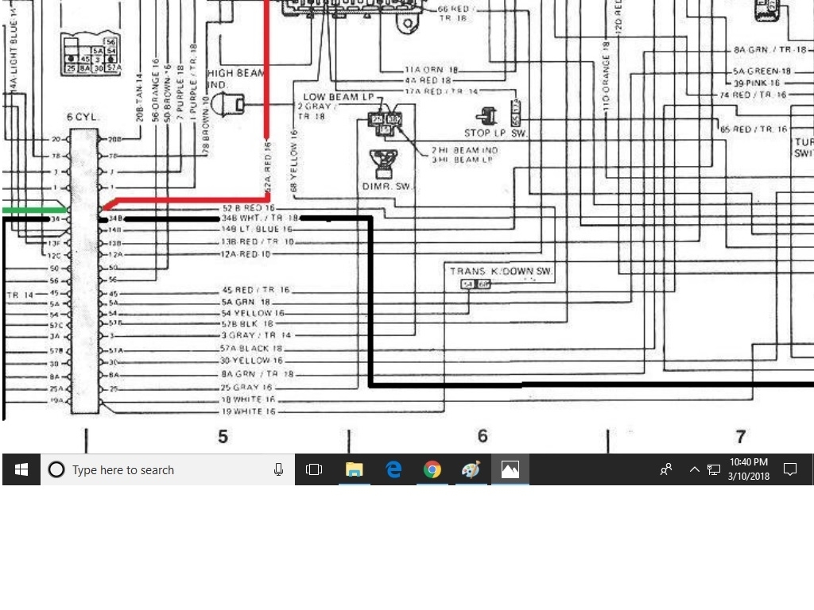Click the 45 RED / TR 16 label
Viewport: 814px width, 610px height.
coord(256,290)
